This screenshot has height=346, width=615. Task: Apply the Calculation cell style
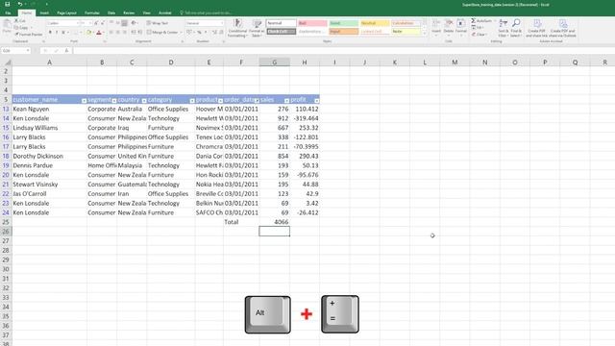[x=406, y=23]
